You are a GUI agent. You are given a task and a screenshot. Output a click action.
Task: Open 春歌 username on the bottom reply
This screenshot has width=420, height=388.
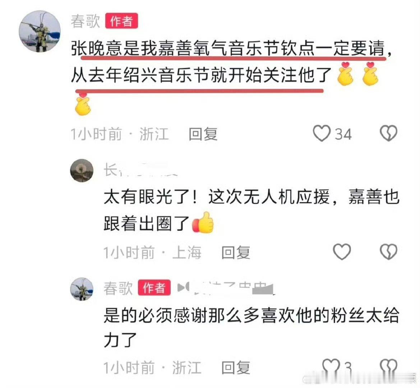coord(118,288)
